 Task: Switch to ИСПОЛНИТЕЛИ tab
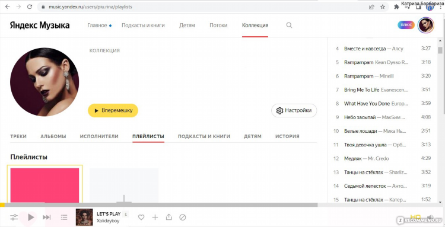tap(99, 136)
